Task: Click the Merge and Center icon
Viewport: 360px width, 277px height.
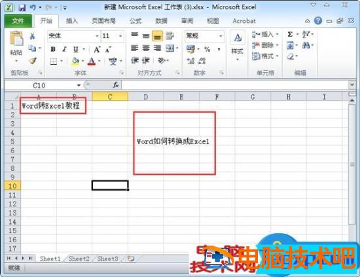Action: (x=170, y=48)
